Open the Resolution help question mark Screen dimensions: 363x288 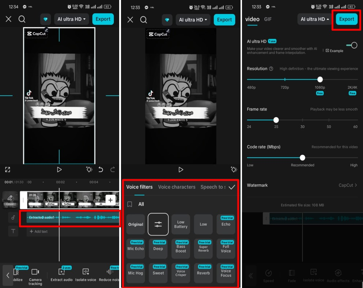(271, 69)
